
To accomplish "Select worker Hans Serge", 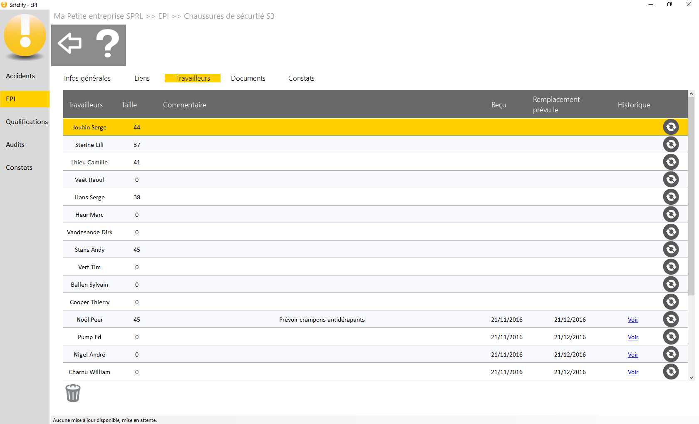I will point(89,197).
